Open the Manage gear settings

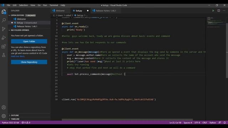(x=4, y=116)
